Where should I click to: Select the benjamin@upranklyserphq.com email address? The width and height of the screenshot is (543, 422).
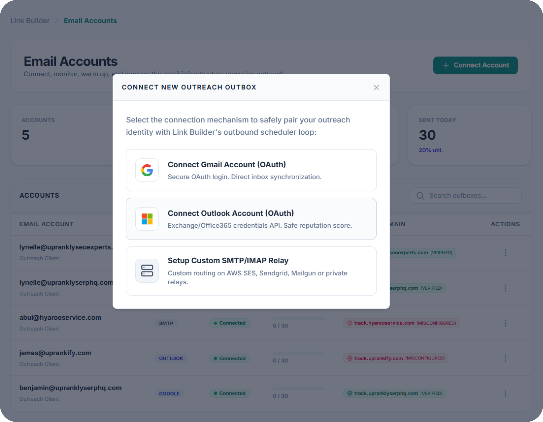coord(71,388)
